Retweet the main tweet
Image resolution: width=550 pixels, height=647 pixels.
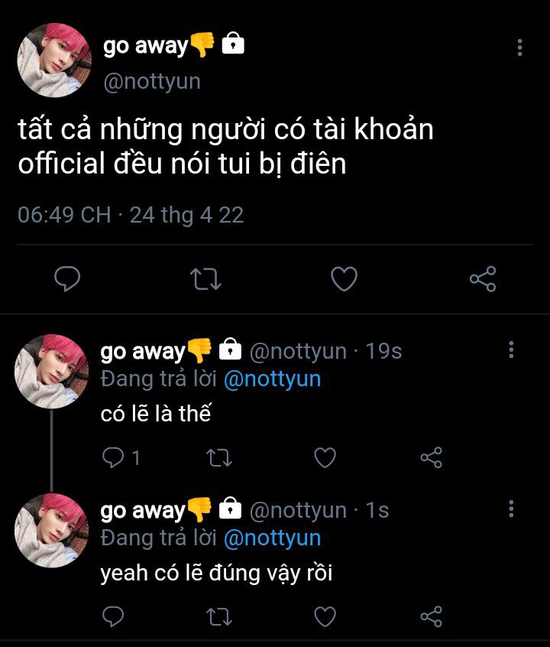point(205,279)
